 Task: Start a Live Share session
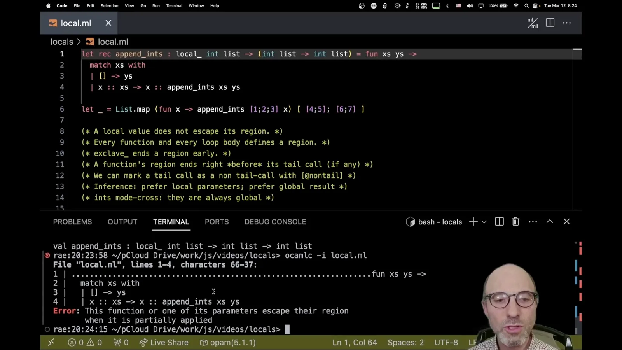pos(164,342)
